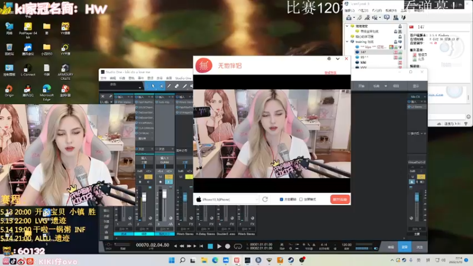Toggle the loop button in Studio One transport
Screen dimensions: 473x266
[238, 246]
